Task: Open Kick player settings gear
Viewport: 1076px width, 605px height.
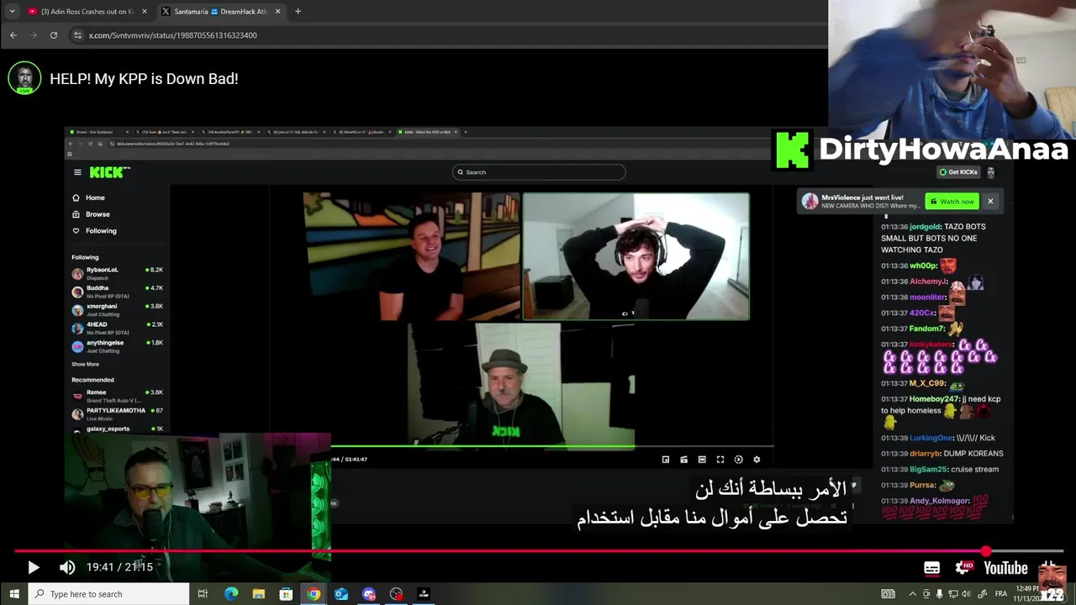Action: pos(757,460)
